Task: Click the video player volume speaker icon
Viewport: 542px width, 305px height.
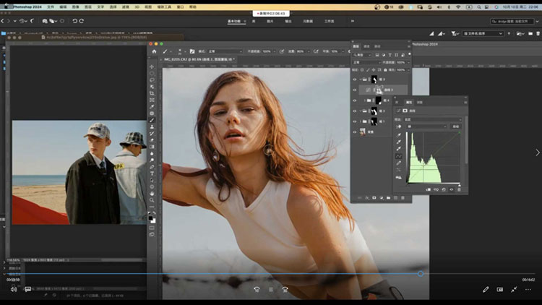Action: pyautogui.click(x=13, y=289)
